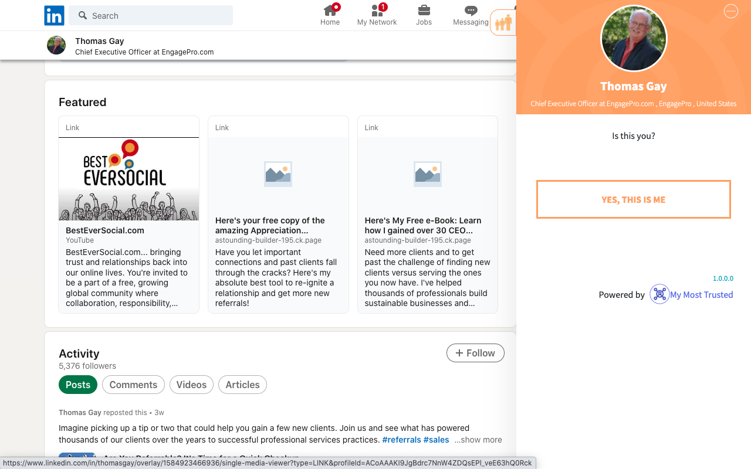Click the small Thomas Gay avatar in sticky header
751x469 pixels.
pos(56,45)
